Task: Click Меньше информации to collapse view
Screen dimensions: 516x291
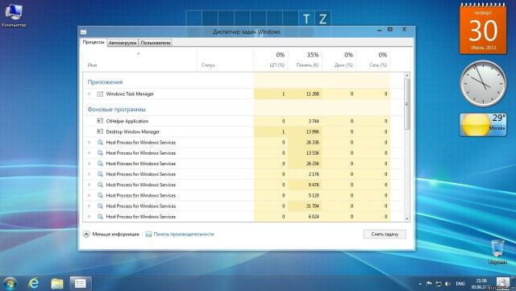Action: click(x=115, y=234)
